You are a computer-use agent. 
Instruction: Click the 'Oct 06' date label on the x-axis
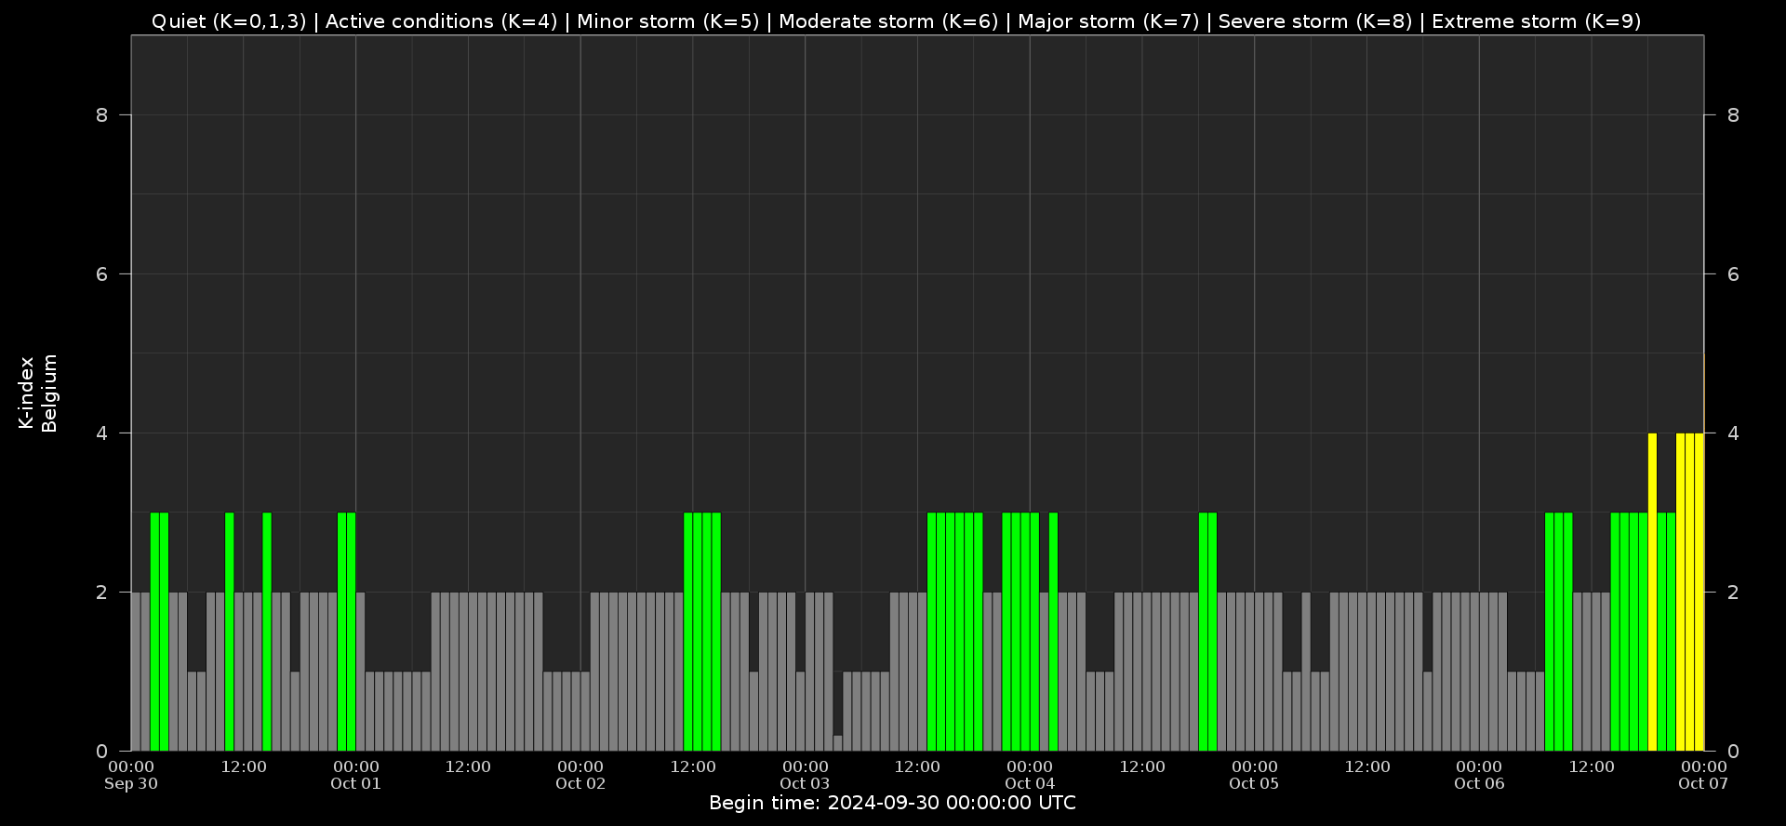pyautogui.click(x=1479, y=783)
